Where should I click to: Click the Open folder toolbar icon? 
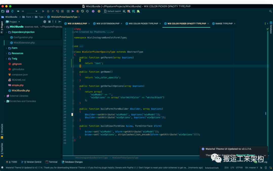(3, 11)
